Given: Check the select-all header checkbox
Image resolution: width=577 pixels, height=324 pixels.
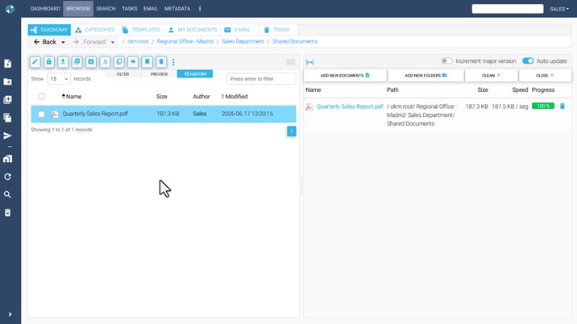Looking at the screenshot, I should point(41,97).
